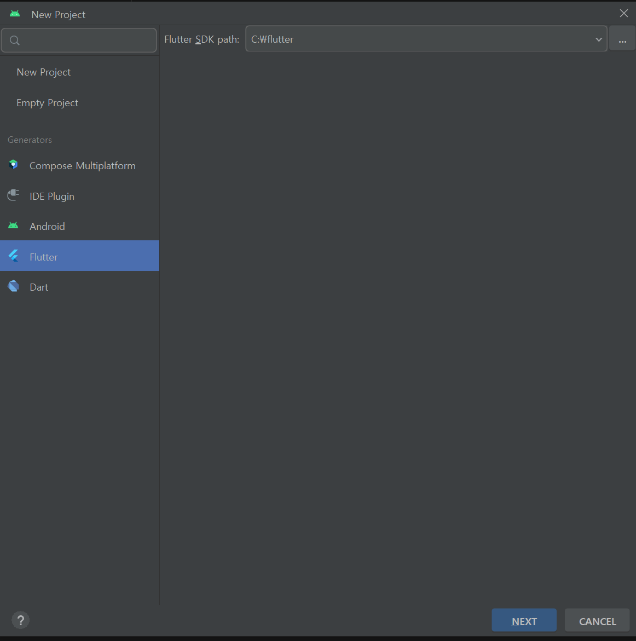Image resolution: width=636 pixels, height=641 pixels.
Task: Click the Android Studio icon in title bar
Action: (x=15, y=14)
